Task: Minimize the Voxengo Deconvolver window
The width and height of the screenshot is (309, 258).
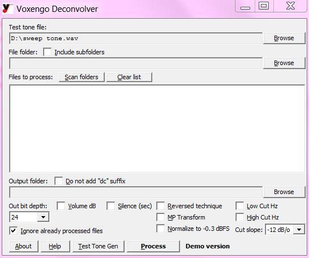Action: (x=246, y=6)
